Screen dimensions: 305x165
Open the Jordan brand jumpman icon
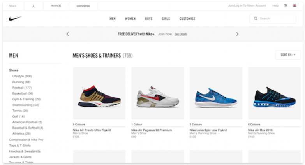(x=33, y=6)
